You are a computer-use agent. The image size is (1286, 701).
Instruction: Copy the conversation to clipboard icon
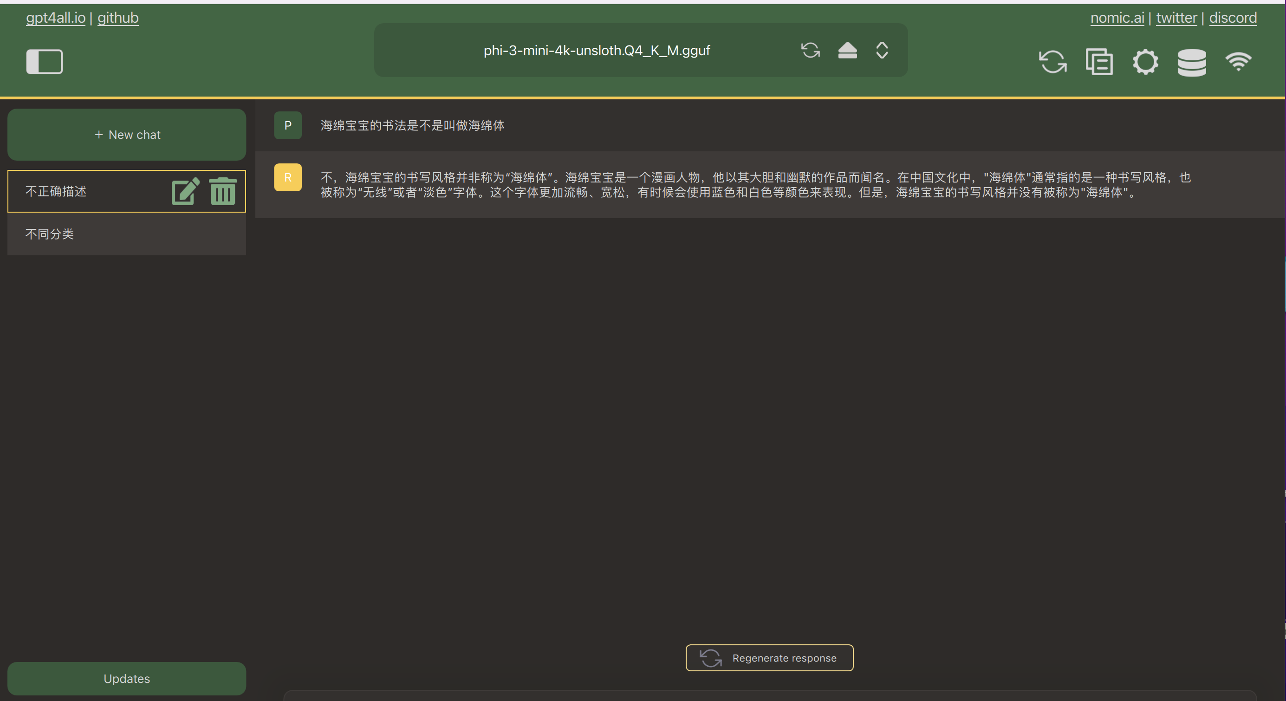pyautogui.click(x=1099, y=62)
